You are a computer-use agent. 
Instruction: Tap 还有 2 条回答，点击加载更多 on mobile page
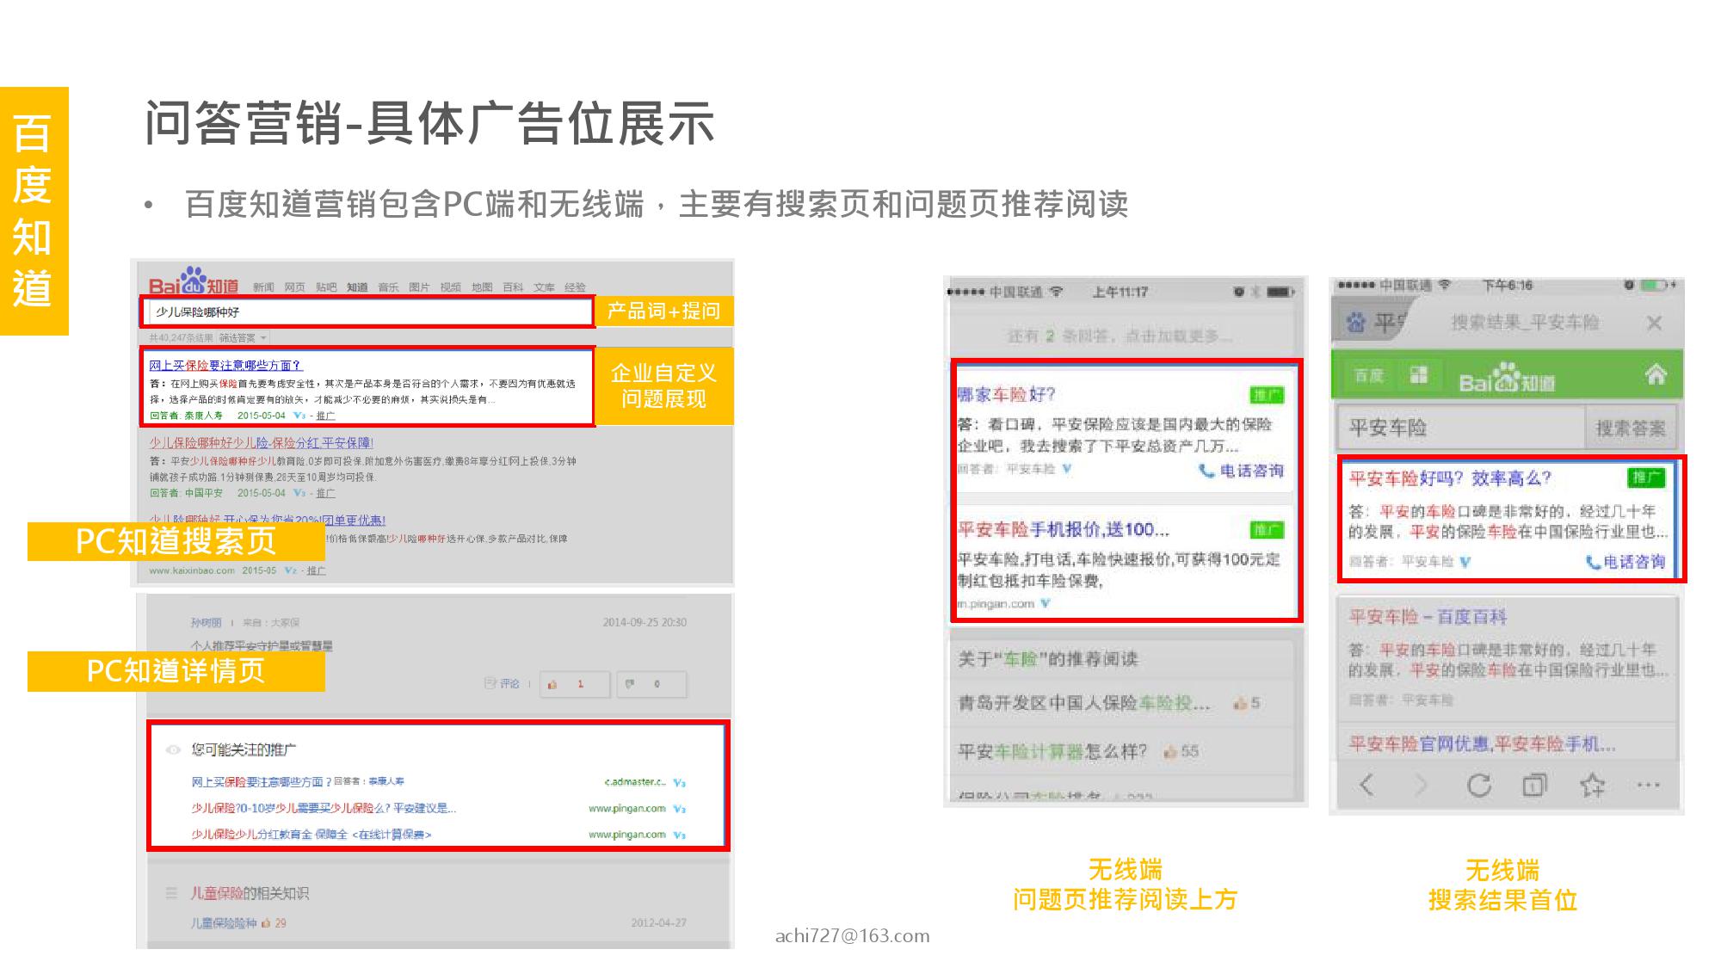(x=1120, y=336)
